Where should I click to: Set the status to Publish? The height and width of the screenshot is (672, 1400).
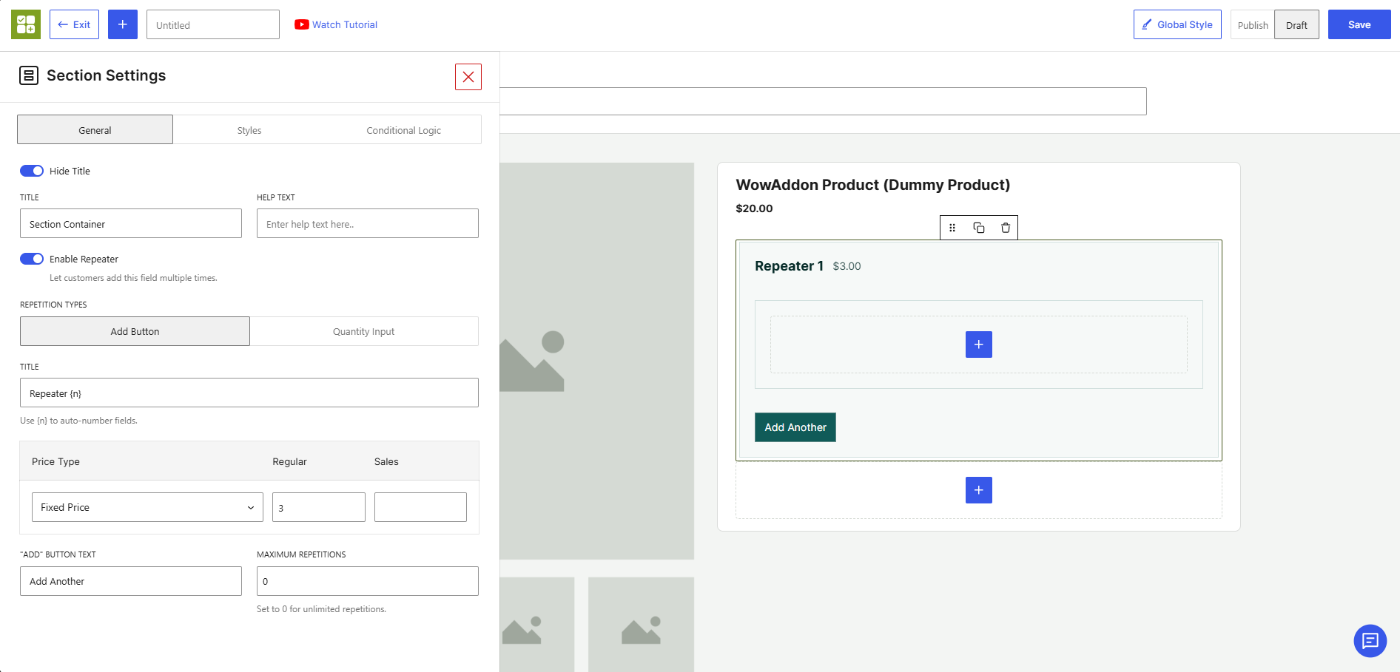pyautogui.click(x=1253, y=25)
